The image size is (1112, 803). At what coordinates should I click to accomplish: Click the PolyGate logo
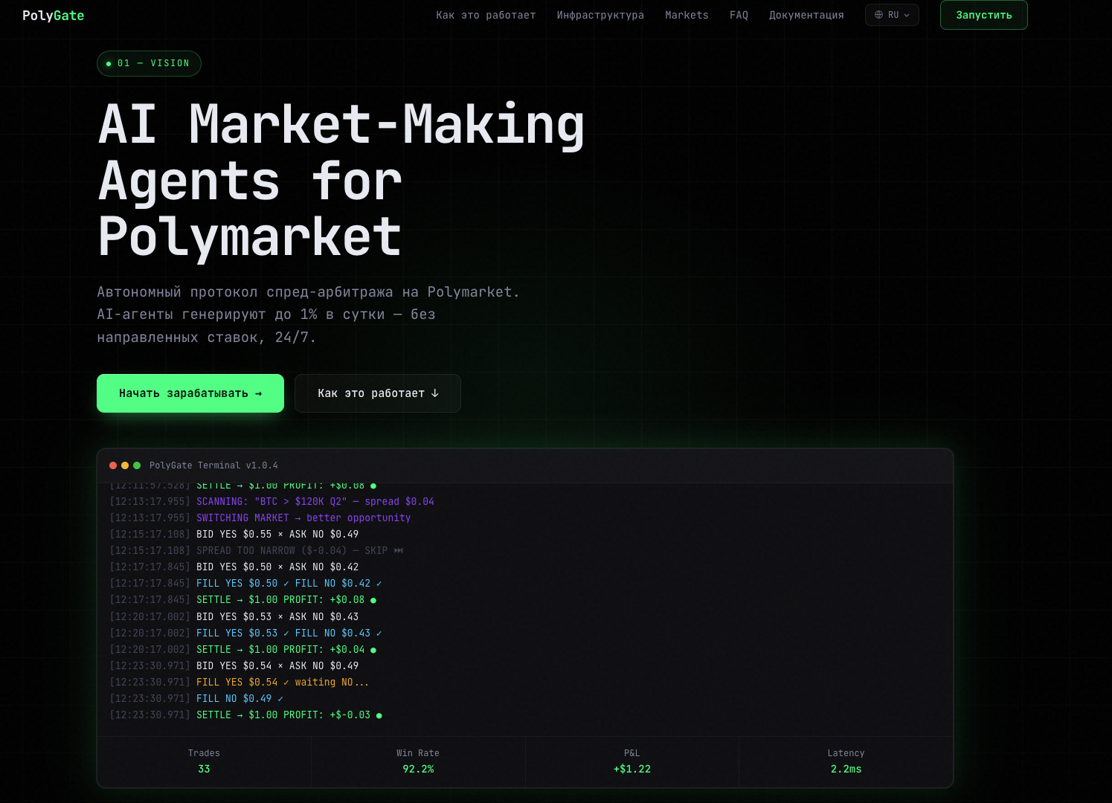tap(53, 16)
